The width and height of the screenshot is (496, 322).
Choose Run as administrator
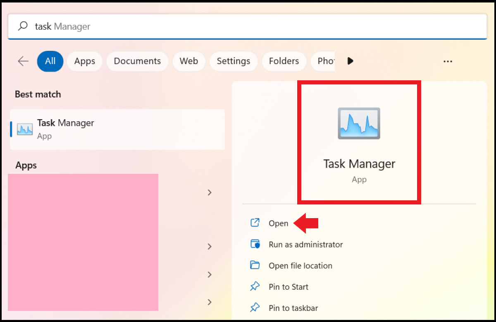pos(306,245)
